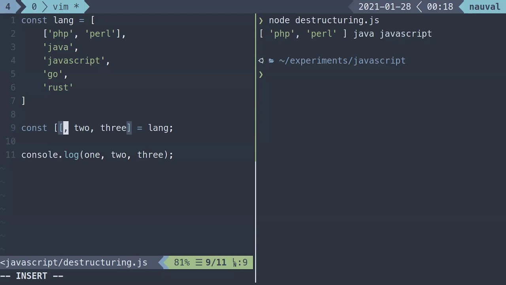Click the file name javascript/destructuring.js in statusline
Screen dimensions: 506x285
(76, 262)
